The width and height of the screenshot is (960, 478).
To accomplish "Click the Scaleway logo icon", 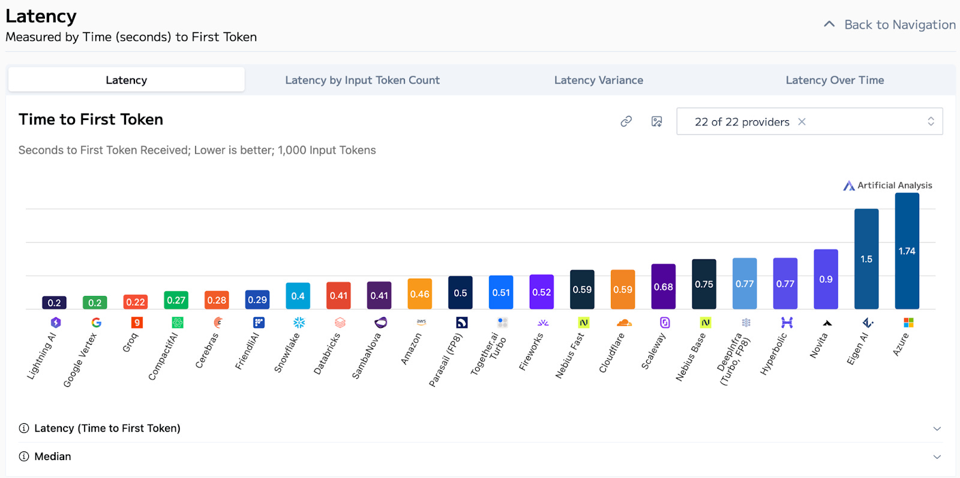I will [665, 322].
